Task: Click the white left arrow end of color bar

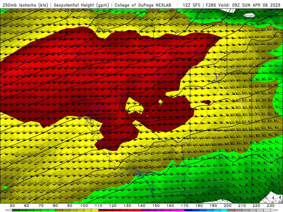Action: (x=8, y=210)
